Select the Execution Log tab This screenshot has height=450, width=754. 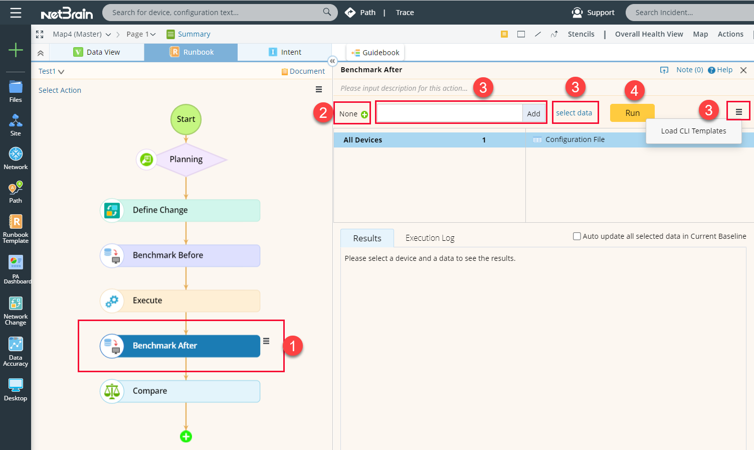(430, 238)
